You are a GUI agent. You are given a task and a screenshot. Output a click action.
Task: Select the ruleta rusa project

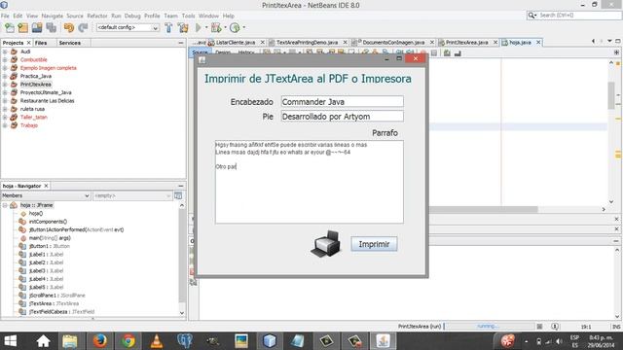click(32, 109)
